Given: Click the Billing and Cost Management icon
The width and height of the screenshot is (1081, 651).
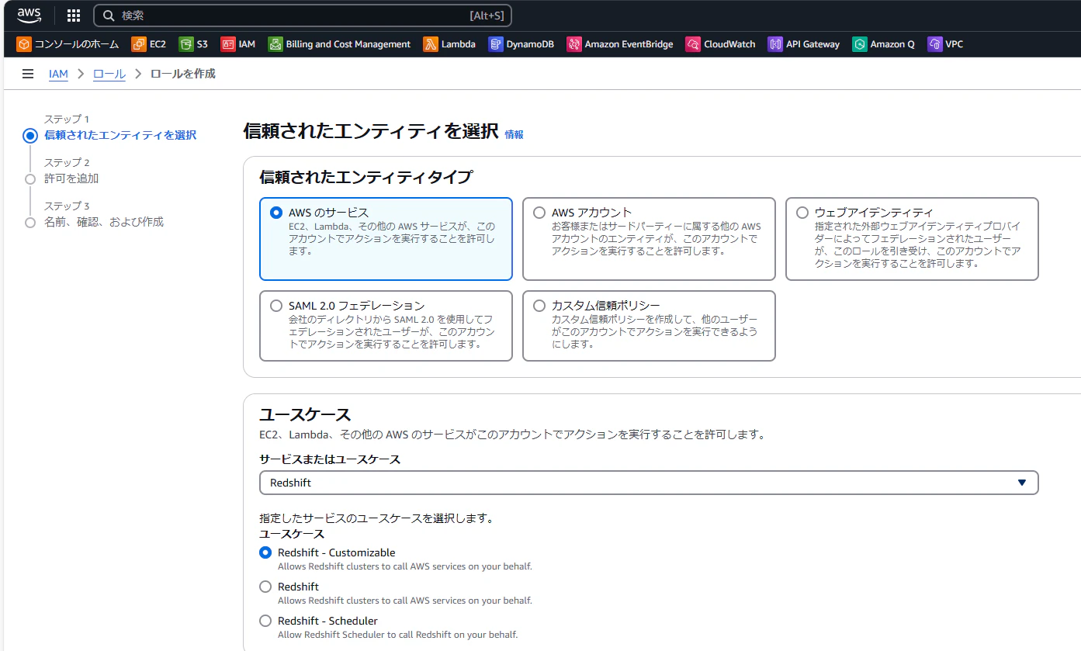Looking at the screenshot, I should point(275,44).
